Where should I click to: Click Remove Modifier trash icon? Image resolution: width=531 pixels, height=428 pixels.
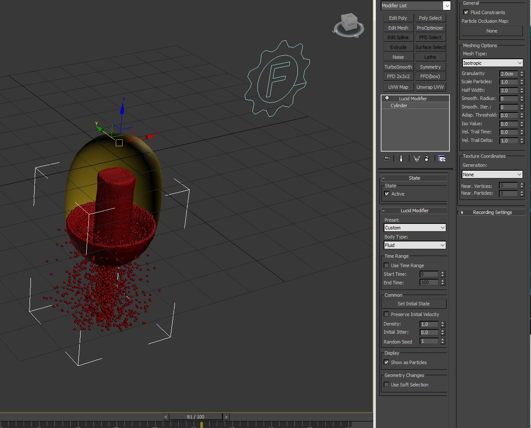coord(426,159)
